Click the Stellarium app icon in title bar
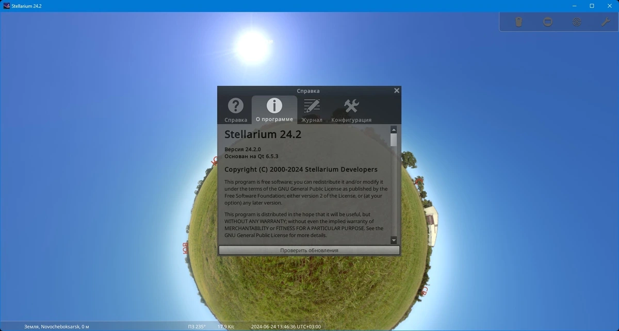Viewport: 619px width, 331px height. [7, 6]
